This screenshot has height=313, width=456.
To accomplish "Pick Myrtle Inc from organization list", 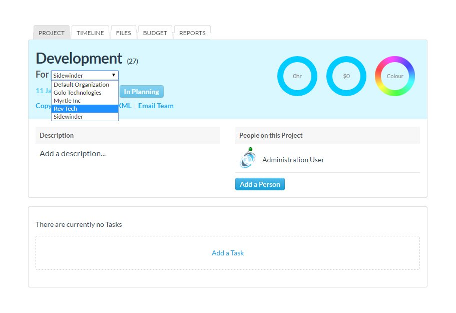I will [x=67, y=101].
